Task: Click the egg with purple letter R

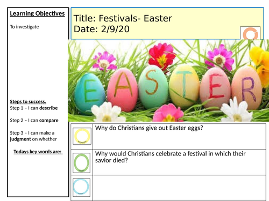Action: point(247,87)
